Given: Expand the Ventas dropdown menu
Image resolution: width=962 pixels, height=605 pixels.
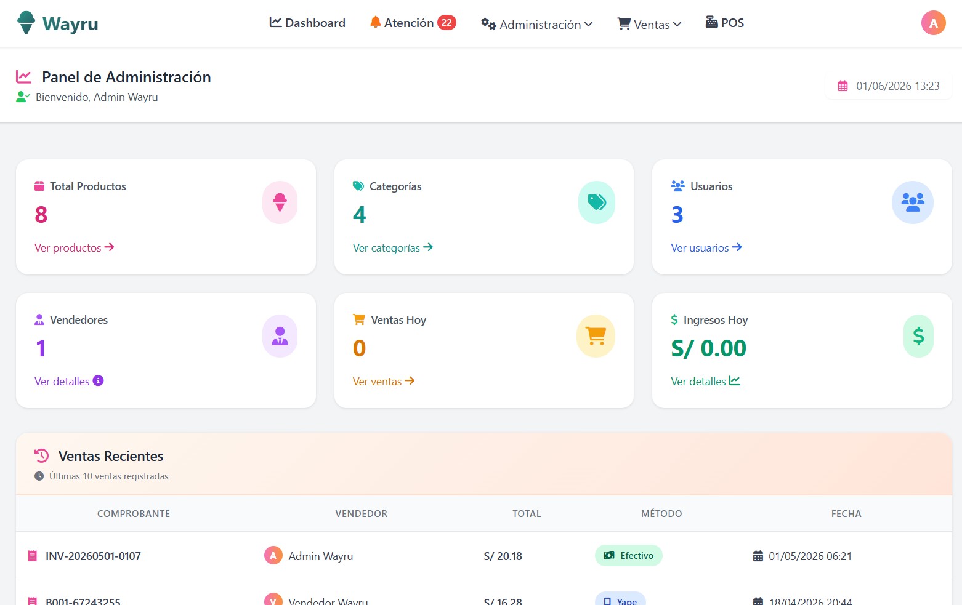Looking at the screenshot, I should tap(649, 24).
